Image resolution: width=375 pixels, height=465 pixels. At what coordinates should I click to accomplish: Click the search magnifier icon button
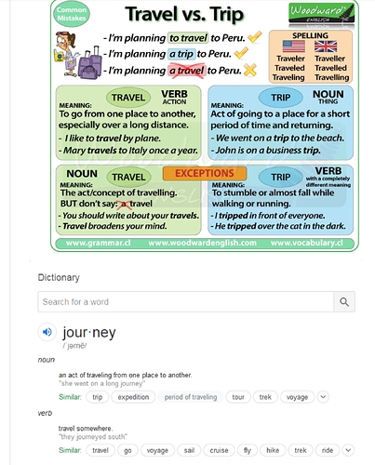click(344, 301)
